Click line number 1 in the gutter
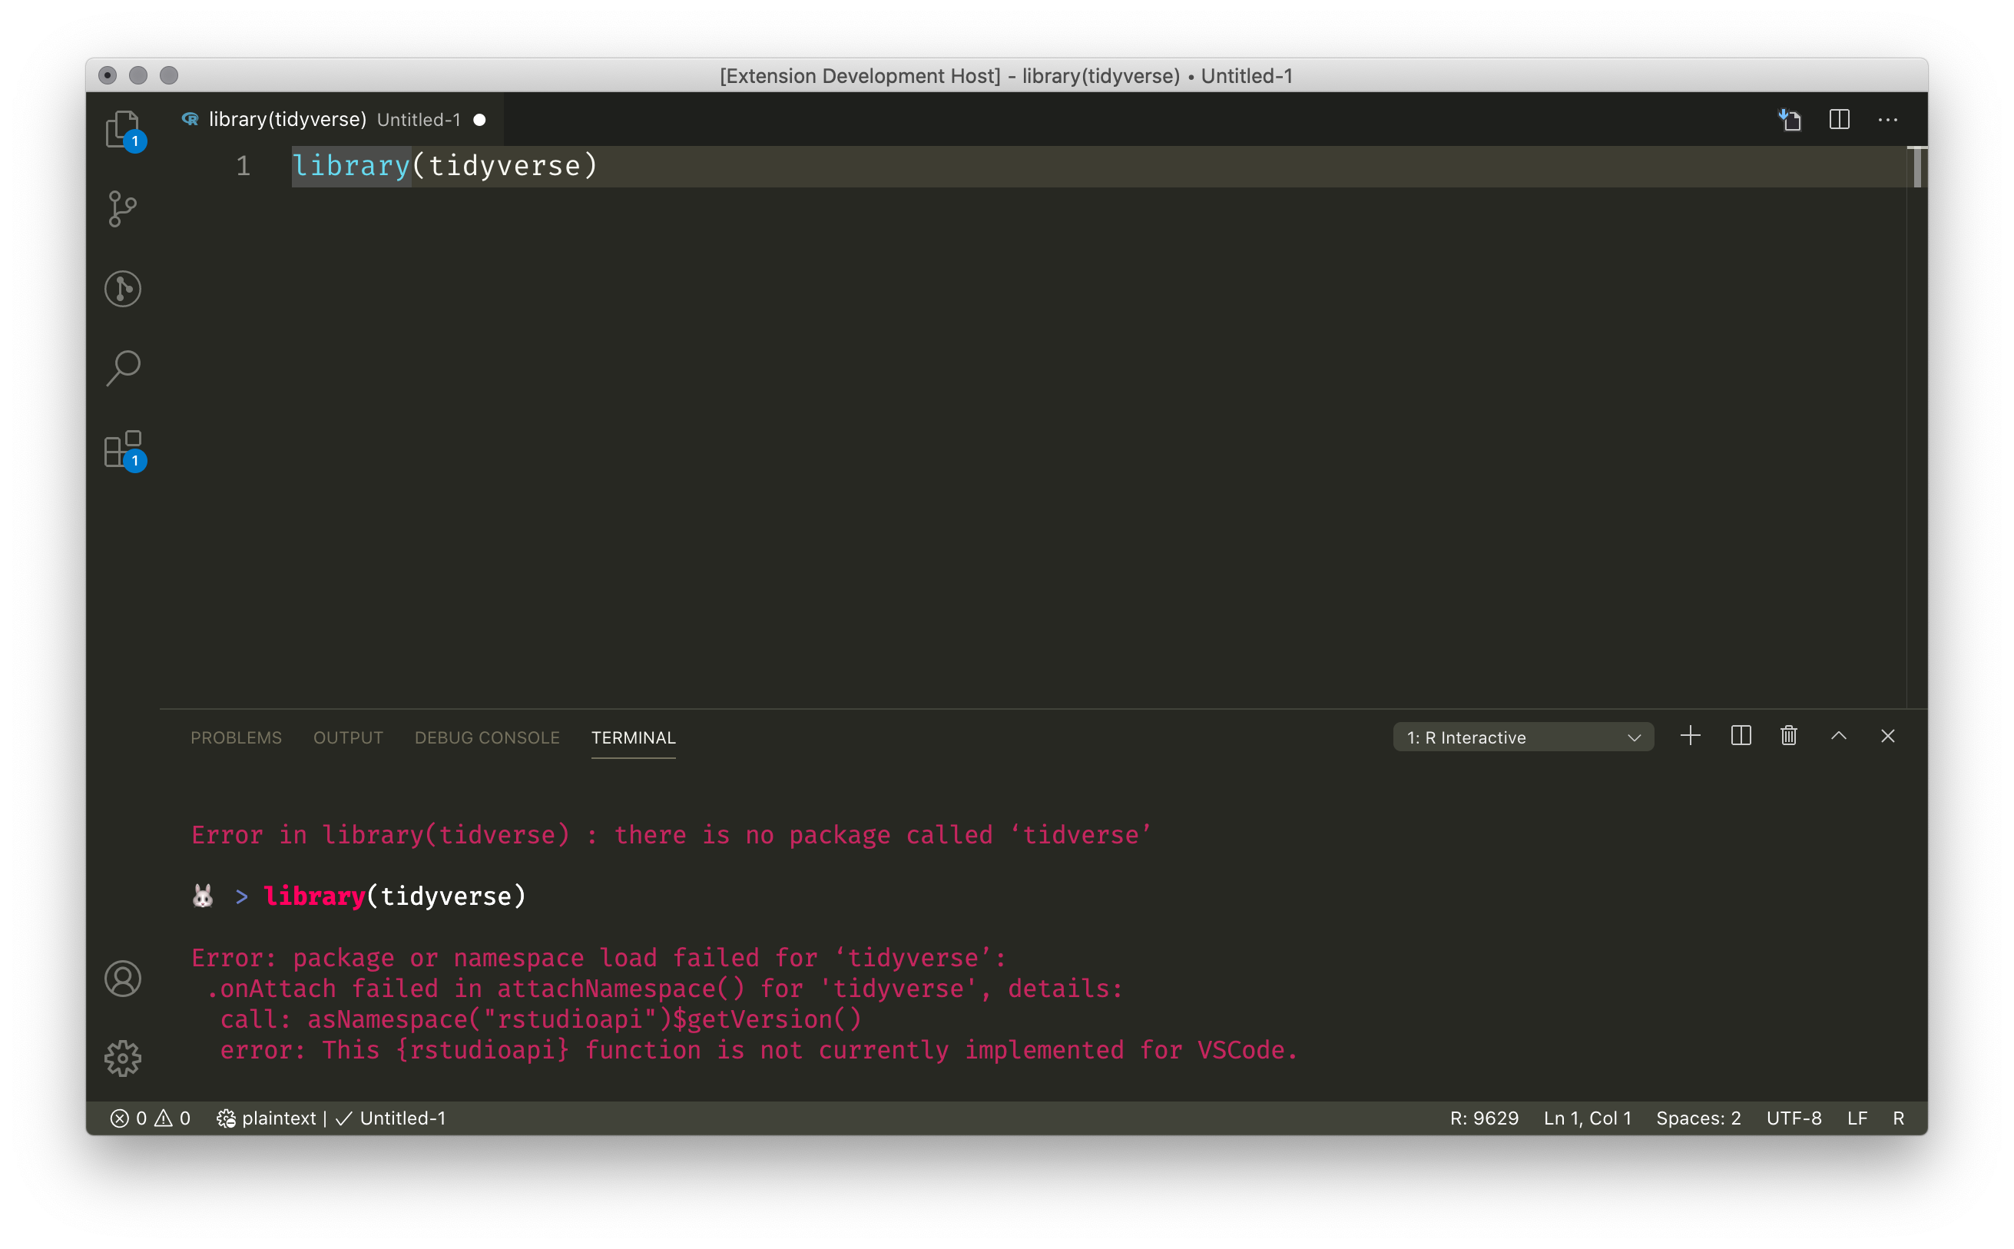This screenshot has width=2014, height=1249. [x=243, y=166]
